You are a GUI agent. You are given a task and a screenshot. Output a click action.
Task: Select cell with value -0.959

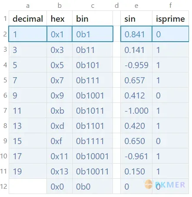point(136,65)
